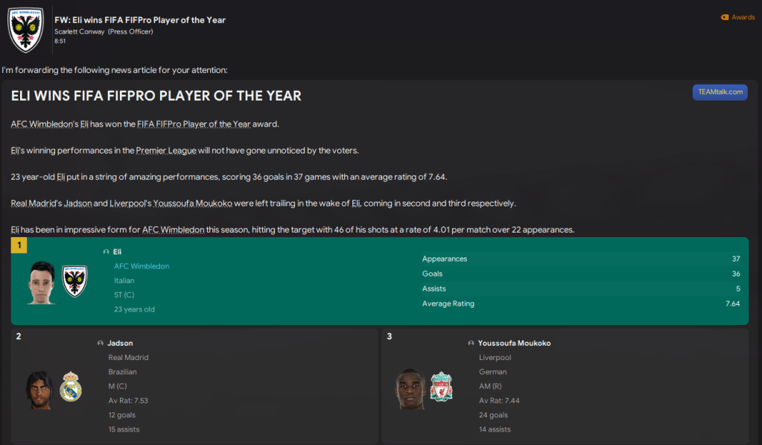762x445 pixels.
Task: Open the Eli name in winner card
Action: coord(118,252)
